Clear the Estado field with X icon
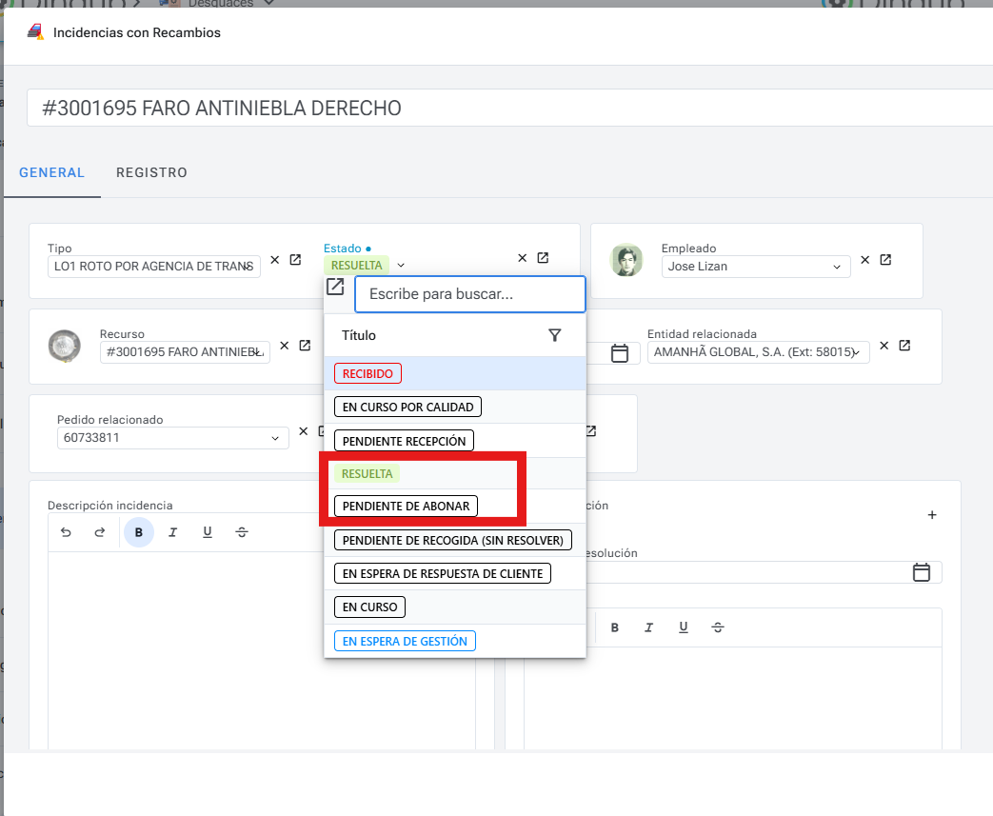The image size is (993, 816). point(522,258)
